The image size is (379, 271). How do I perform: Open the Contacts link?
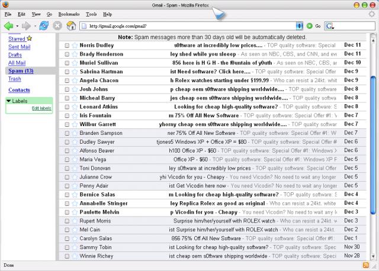point(19,90)
